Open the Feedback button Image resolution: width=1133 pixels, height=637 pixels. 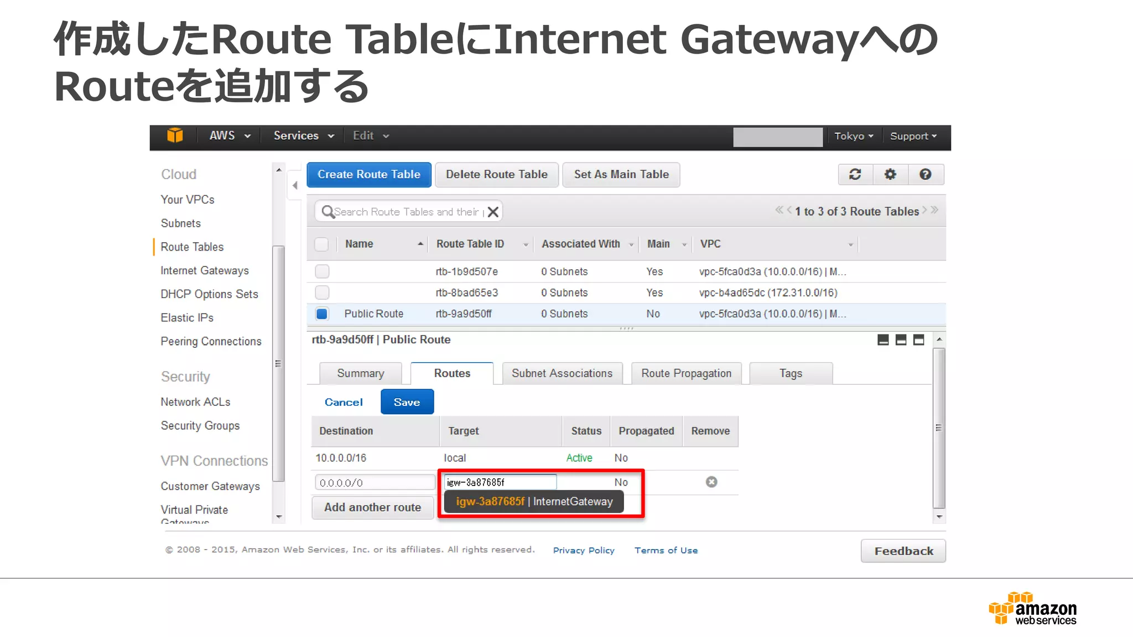pyautogui.click(x=903, y=551)
